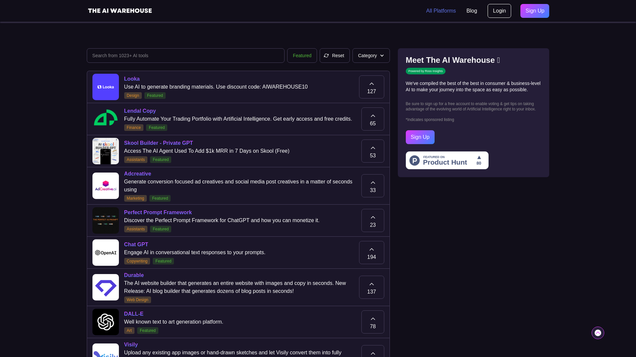Click the Featured tag on Chat GPT
636x357 pixels.
click(x=163, y=261)
